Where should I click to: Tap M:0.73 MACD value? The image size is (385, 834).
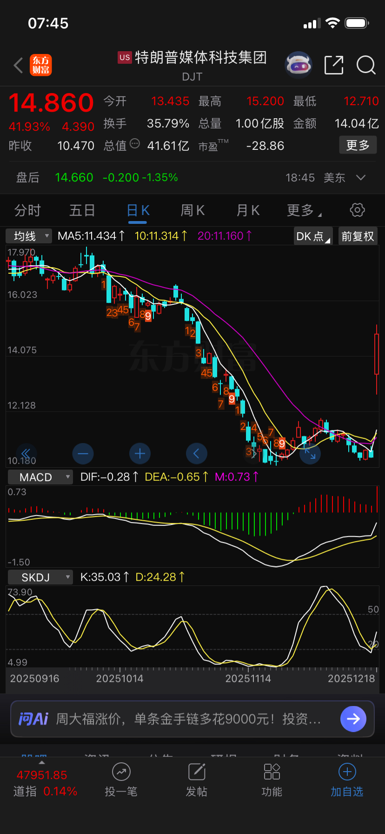pos(237,477)
